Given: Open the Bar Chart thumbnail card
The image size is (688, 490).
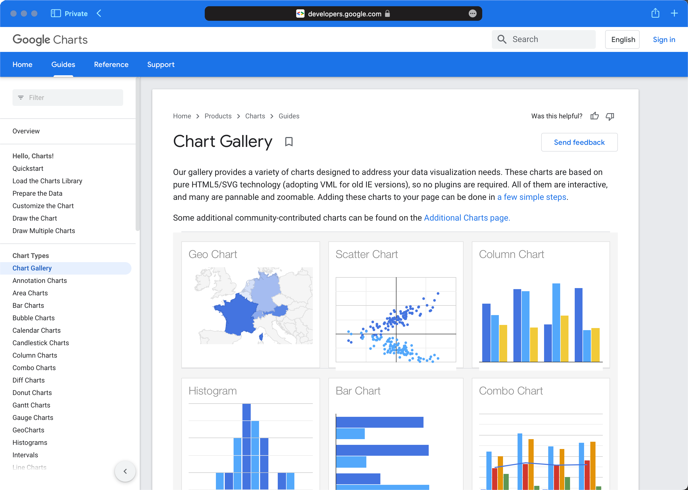Looking at the screenshot, I should point(396,434).
